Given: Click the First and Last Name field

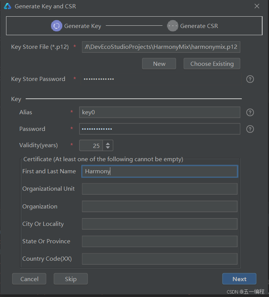Looking at the screenshot, I should click(160, 171).
